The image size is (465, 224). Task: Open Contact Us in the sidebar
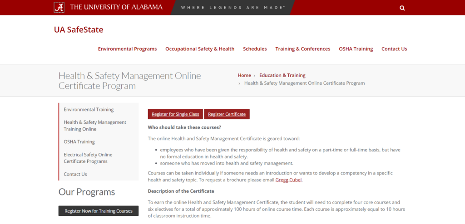[75, 174]
